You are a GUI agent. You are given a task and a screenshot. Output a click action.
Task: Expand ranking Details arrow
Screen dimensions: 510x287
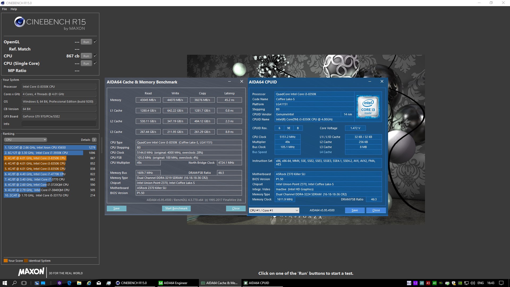coord(94,140)
